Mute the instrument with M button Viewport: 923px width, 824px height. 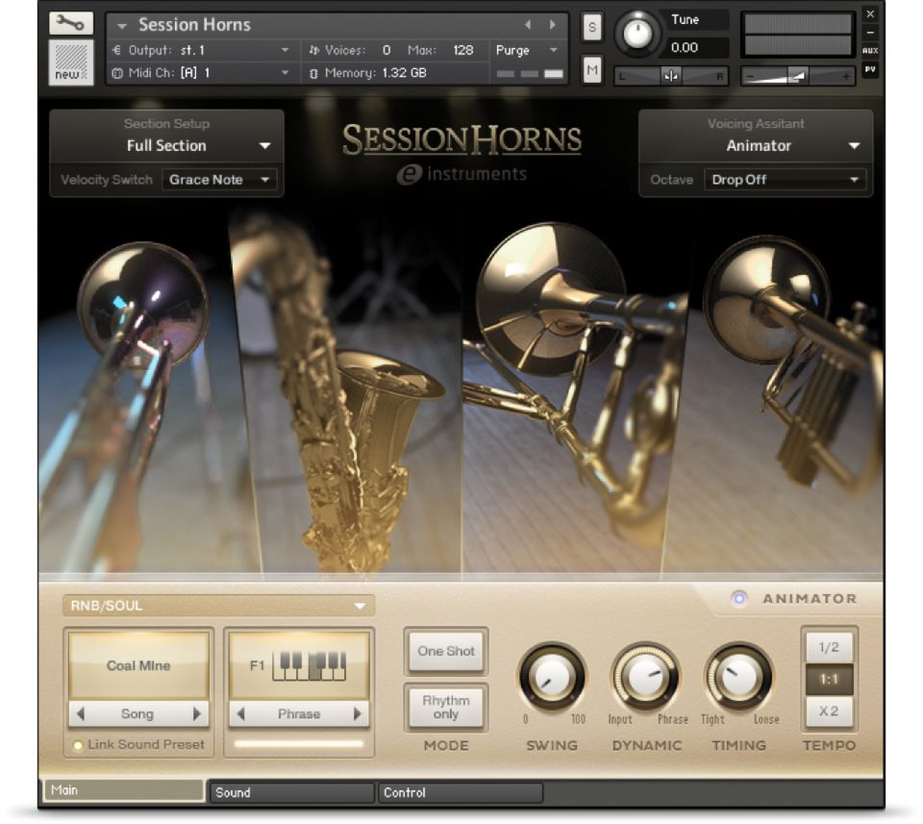tap(592, 68)
